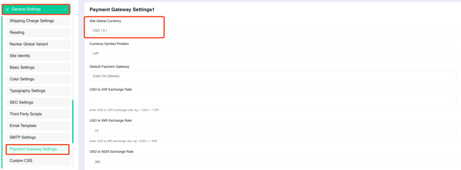Open Shipping Charge Settings in the sidebar
This screenshot has width=461, height=170.
(38, 21)
